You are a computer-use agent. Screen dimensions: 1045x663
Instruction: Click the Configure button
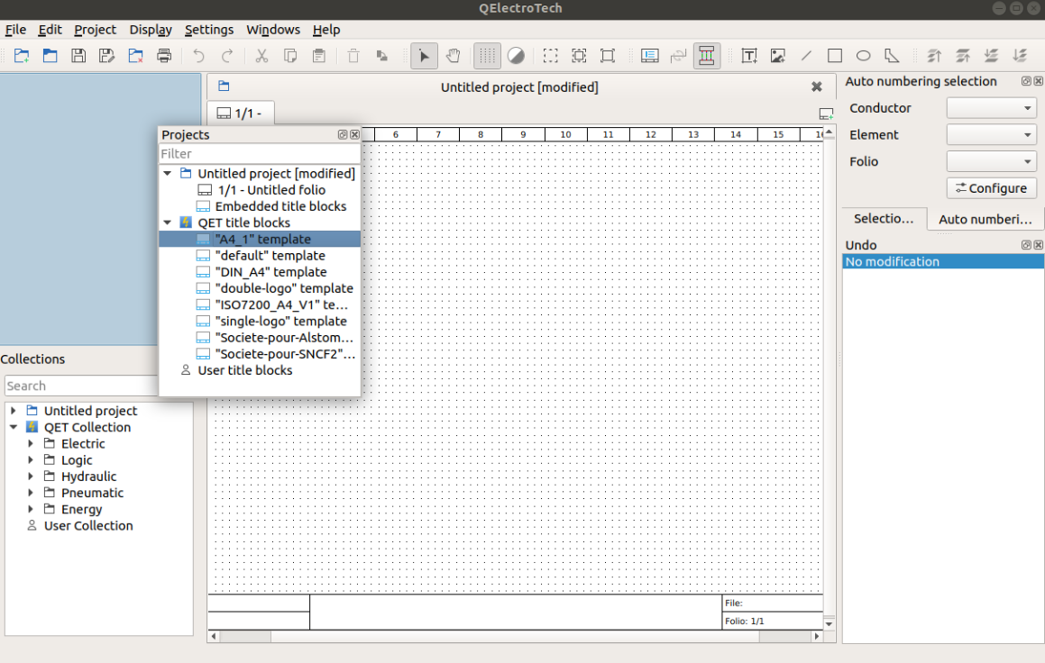pos(991,188)
